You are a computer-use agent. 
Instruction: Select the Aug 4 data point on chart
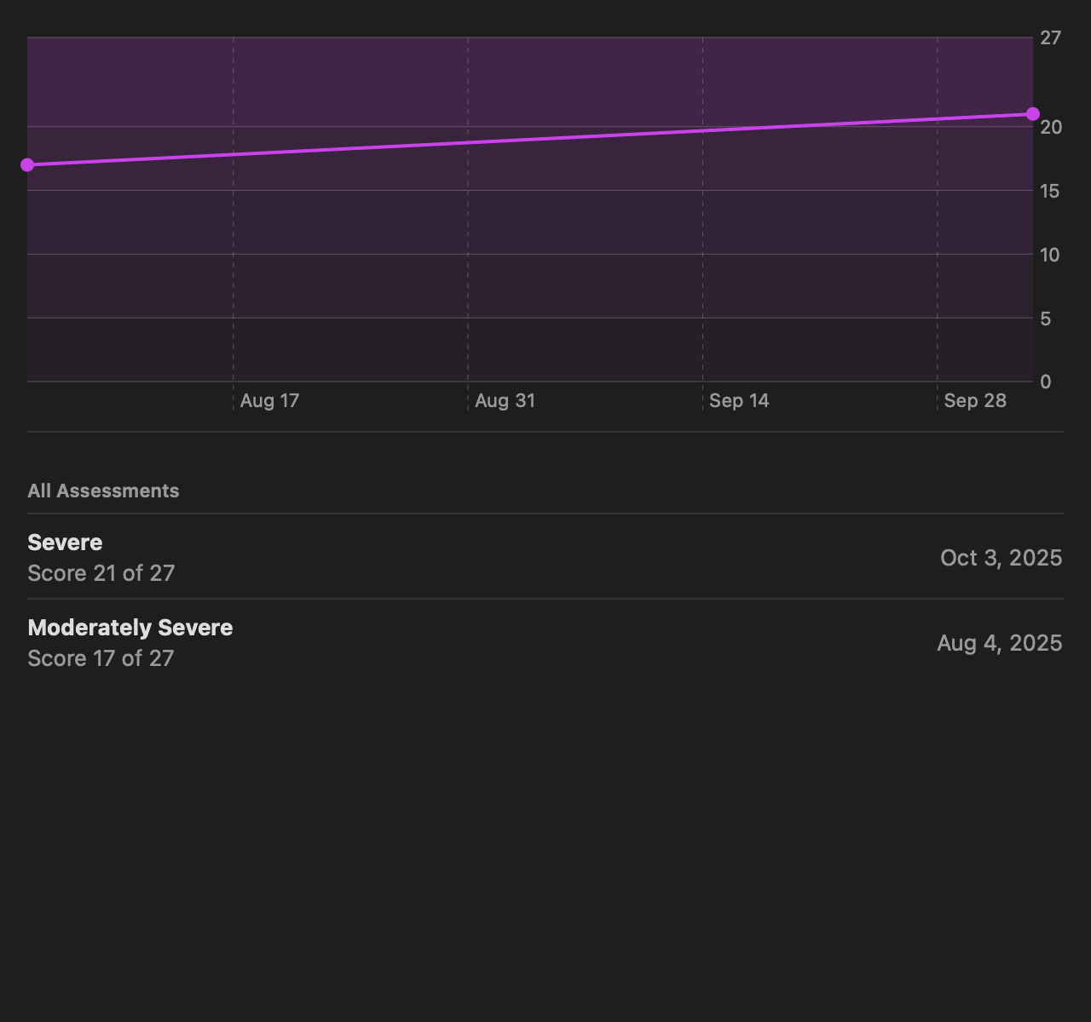tap(27, 165)
